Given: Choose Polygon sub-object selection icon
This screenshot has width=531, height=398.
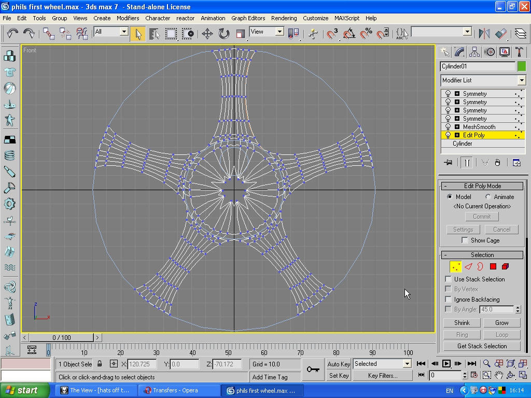Looking at the screenshot, I should coord(493,266).
